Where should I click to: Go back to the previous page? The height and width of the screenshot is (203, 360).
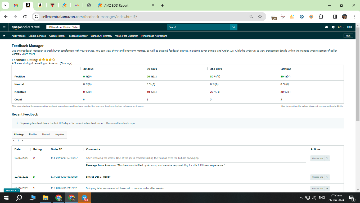point(6,17)
